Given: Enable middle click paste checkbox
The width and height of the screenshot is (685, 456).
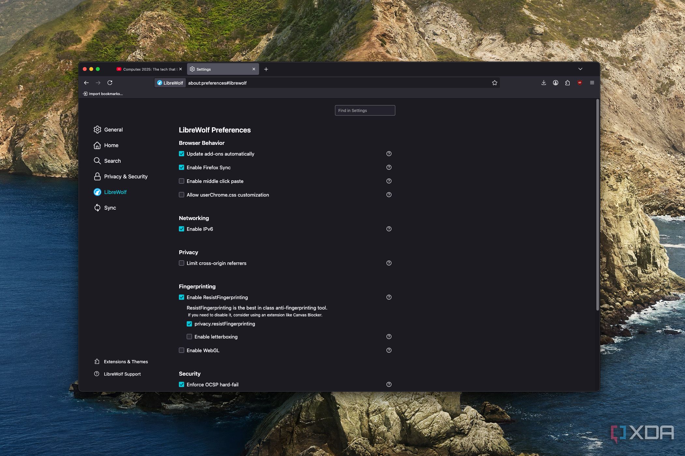Looking at the screenshot, I should [x=182, y=181].
